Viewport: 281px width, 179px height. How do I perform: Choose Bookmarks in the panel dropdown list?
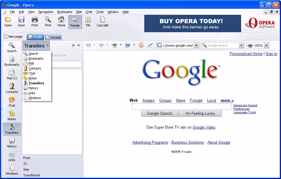coord(37,59)
